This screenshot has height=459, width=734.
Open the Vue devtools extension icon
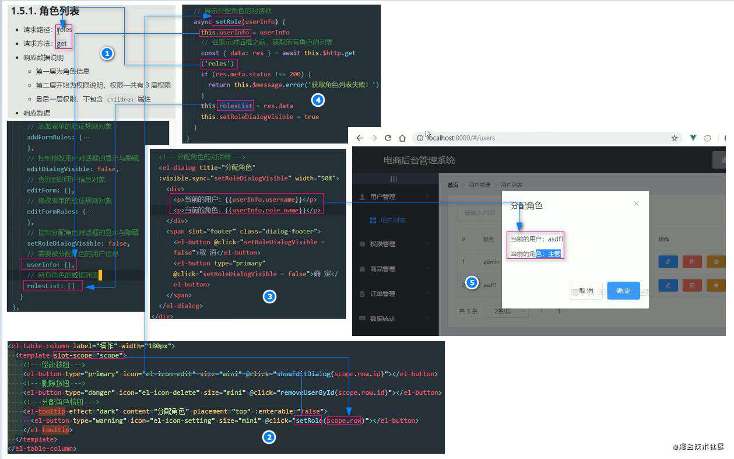pyautogui.click(x=694, y=138)
